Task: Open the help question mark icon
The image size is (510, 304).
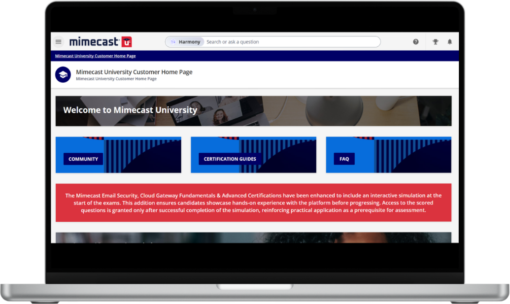Action: (416, 41)
